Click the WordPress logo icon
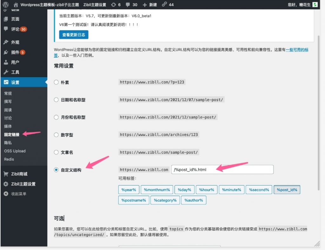This screenshot has height=250, width=325. 6,4
